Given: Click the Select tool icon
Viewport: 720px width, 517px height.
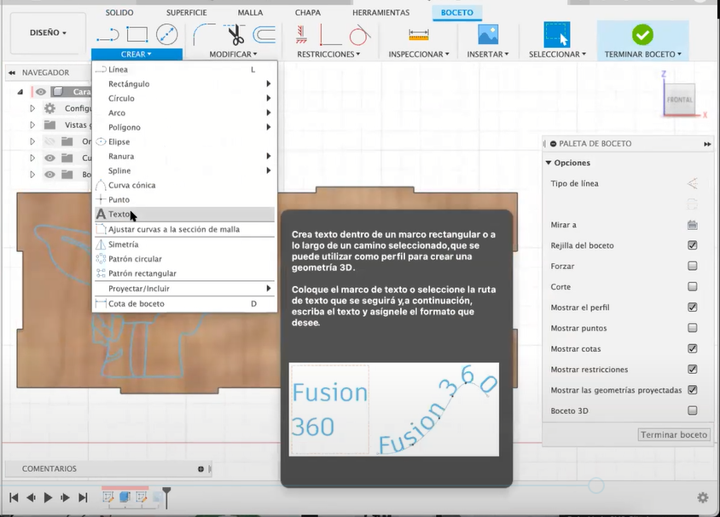Looking at the screenshot, I should [557, 34].
